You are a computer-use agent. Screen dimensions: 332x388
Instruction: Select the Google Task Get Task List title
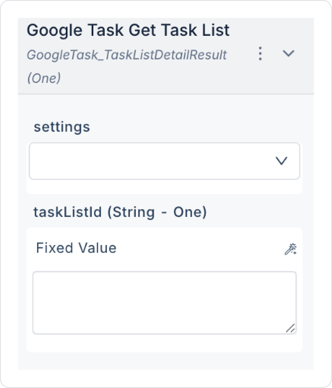[128, 30]
